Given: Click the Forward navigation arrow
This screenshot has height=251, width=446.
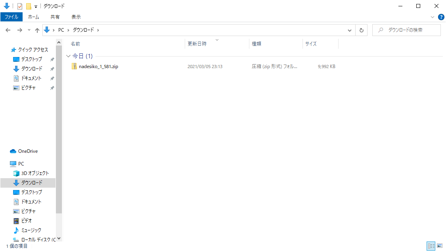Looking at the screenshot, I should [20, 30].
